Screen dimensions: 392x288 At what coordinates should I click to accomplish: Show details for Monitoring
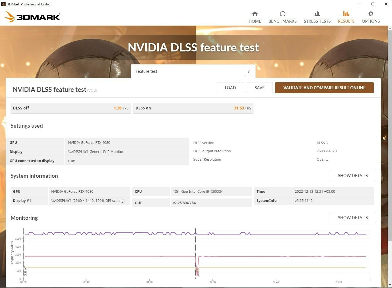pos(353,218)
